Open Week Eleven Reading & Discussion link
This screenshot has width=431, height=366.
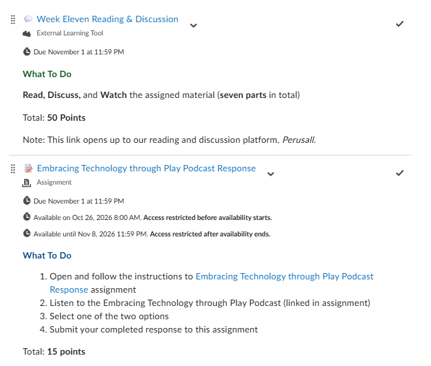click(108, 19)
